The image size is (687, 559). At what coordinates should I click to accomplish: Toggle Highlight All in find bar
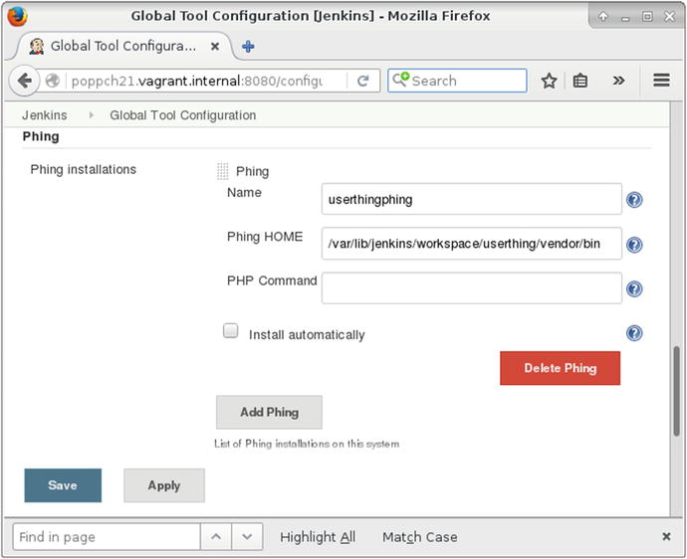click(317, 537)
